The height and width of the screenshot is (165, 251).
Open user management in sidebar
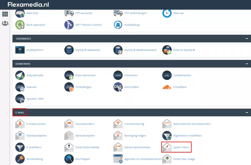pos(5,23)
